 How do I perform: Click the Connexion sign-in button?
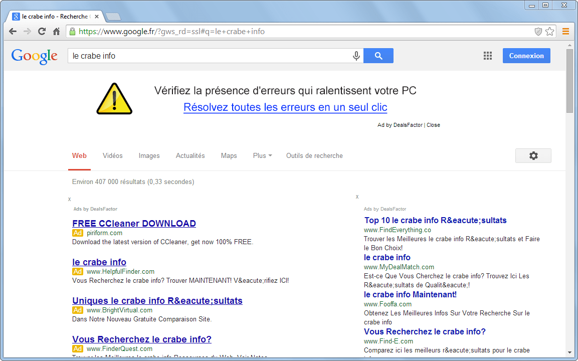tap(526, 56)
